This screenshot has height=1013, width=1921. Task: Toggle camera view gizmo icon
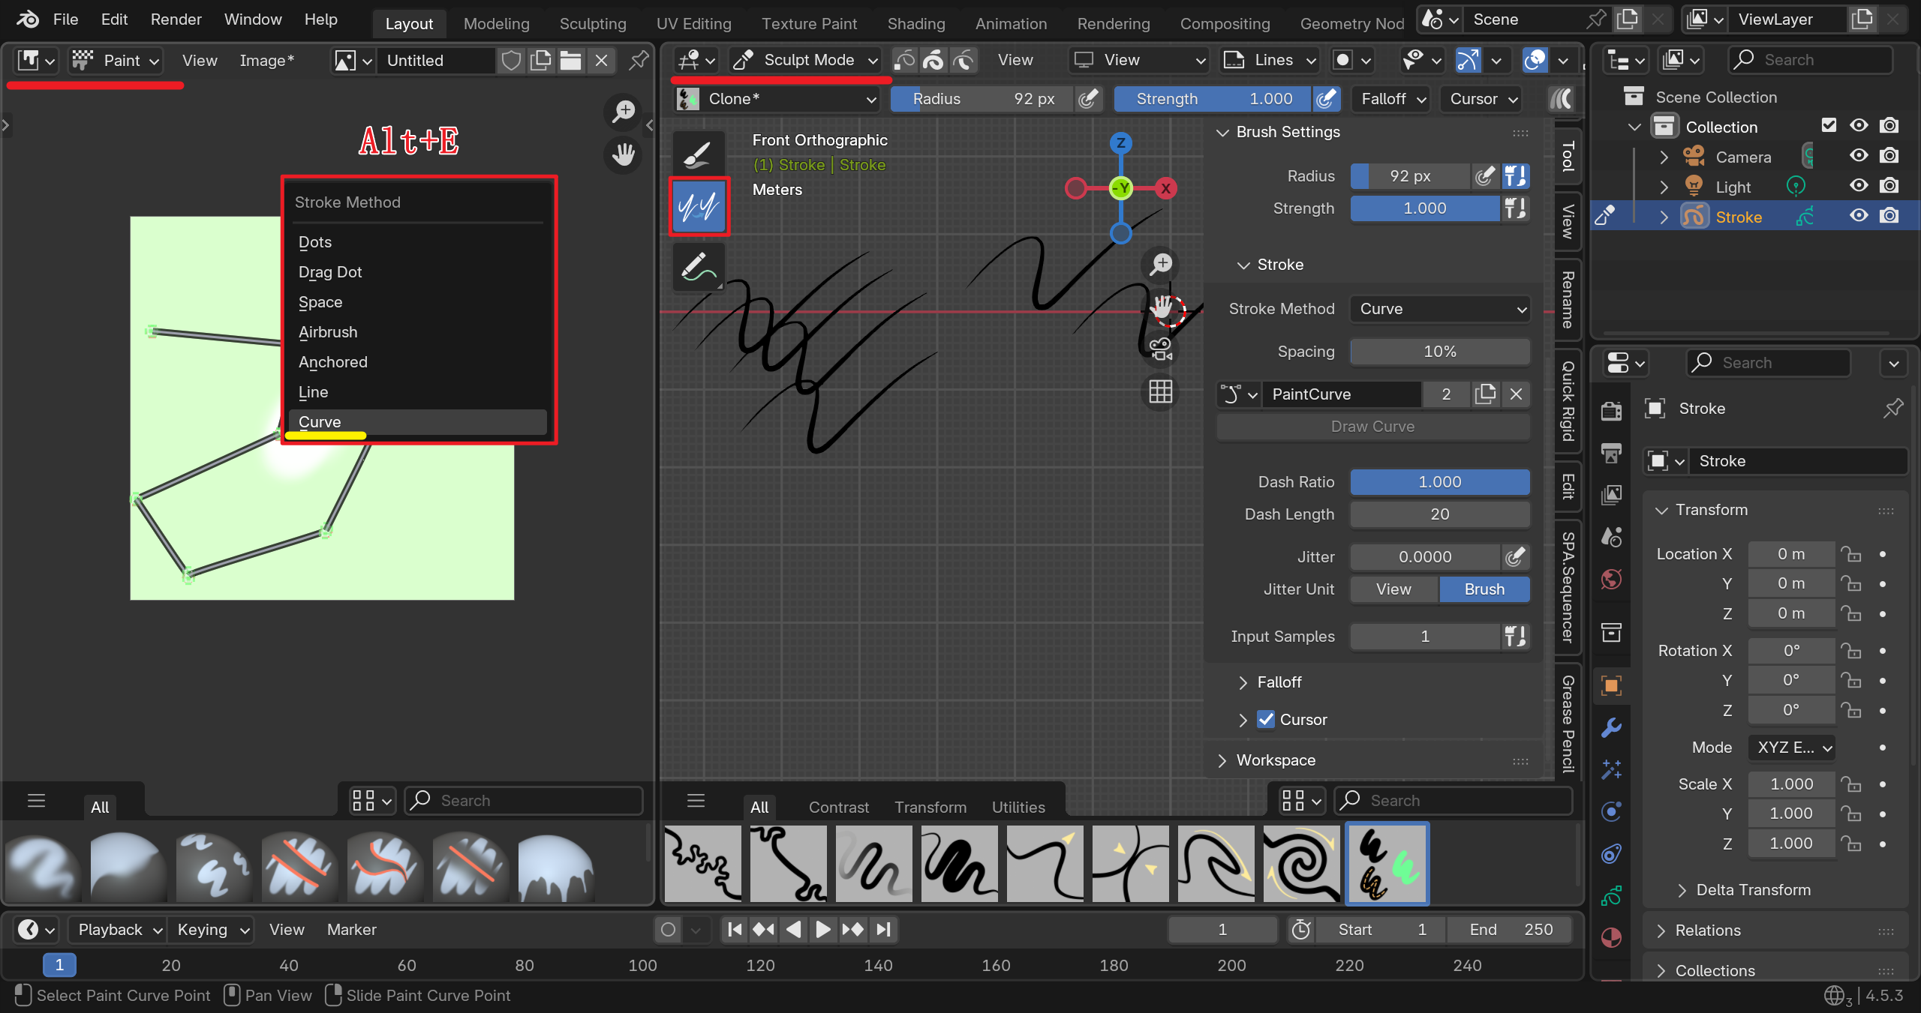pyautogui.click(x=1161, y=349)
